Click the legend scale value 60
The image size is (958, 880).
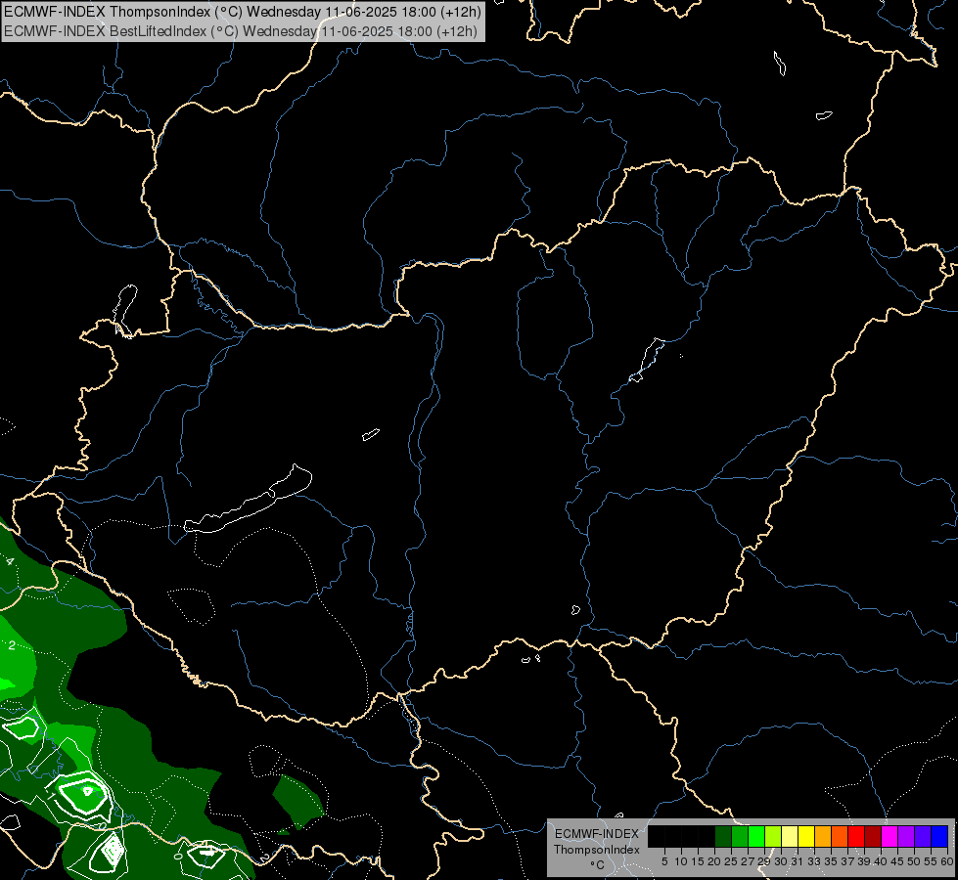click(947, 861)
